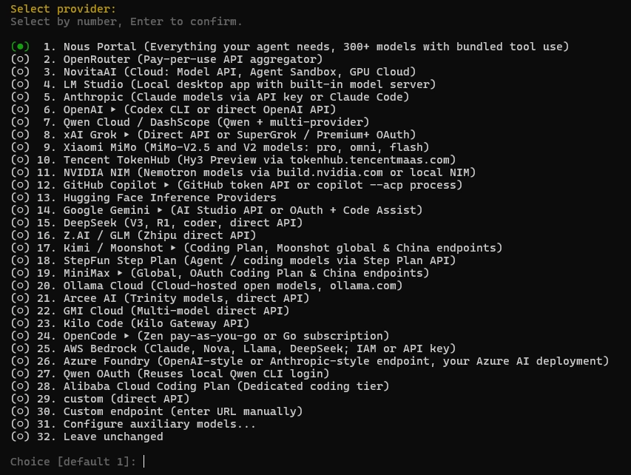Expand the MiniMax submenu arrow

tap(120, 273)
